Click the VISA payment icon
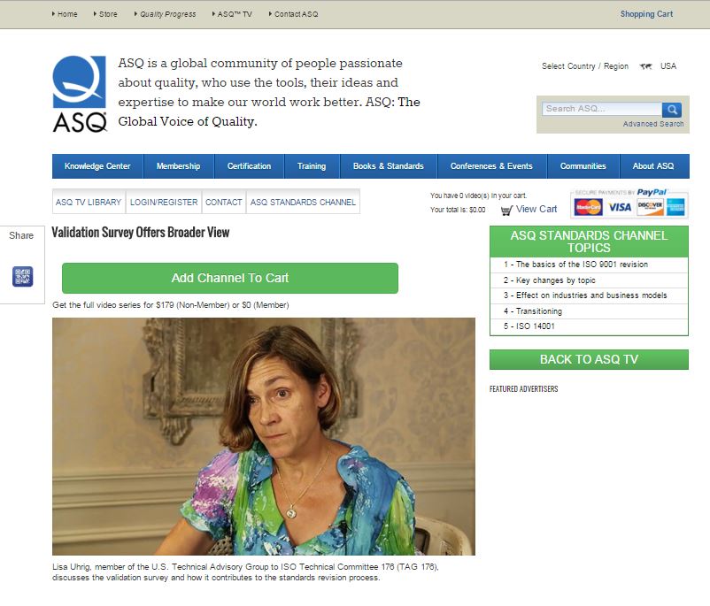The width and height of the screenshot is (710, 606). 620,207
